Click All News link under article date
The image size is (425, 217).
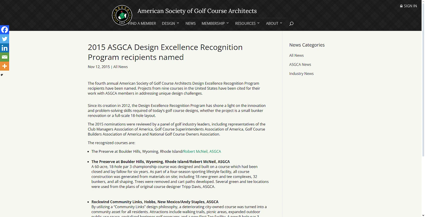coord(121,67)
